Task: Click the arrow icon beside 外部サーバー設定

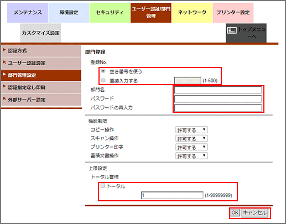Action: click(x=4, y=99)
